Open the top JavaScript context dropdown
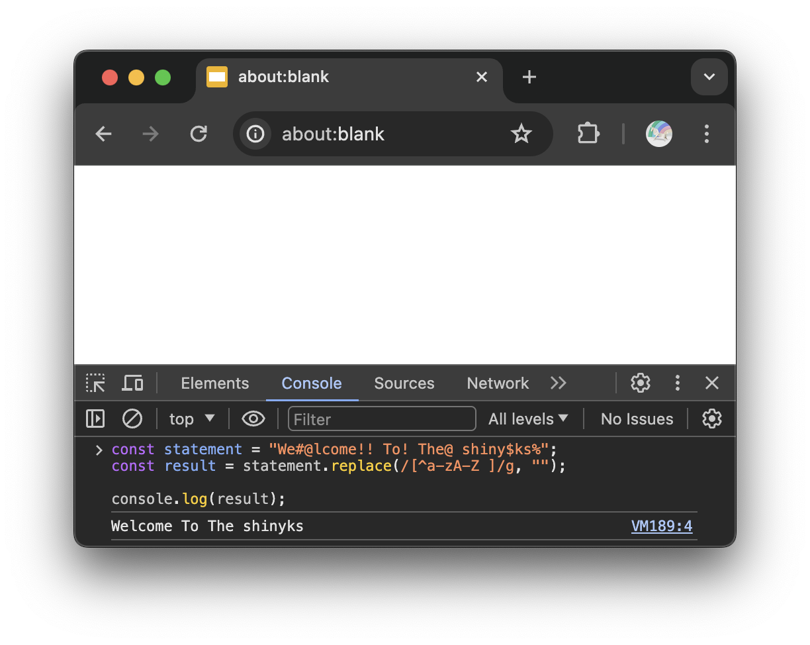810x645 pixels. [x=192, y=419]
